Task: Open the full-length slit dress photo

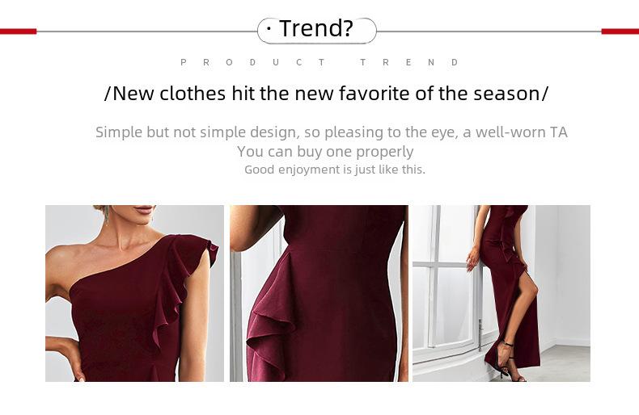Action: pos(501,293)
